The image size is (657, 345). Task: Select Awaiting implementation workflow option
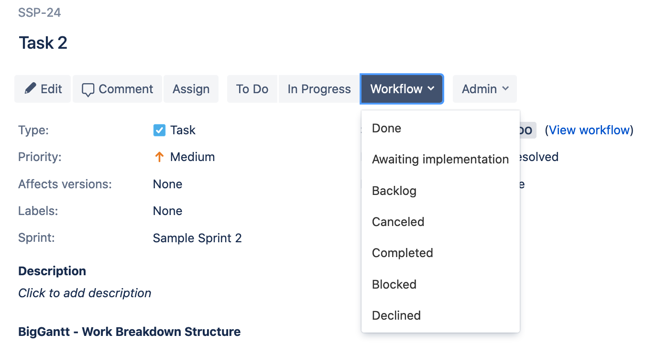tap(440, 159)
